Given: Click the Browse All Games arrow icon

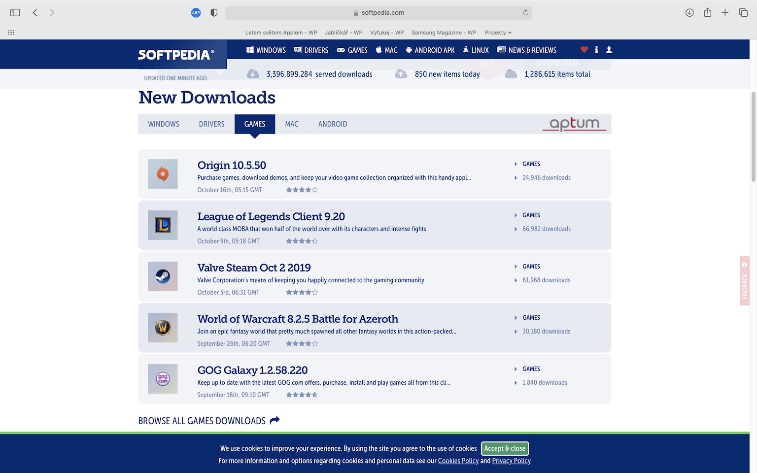Looking at the screenshot, I should (275, 420).
